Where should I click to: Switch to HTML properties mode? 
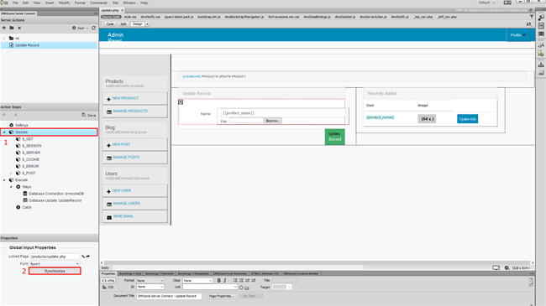(108, 281)
